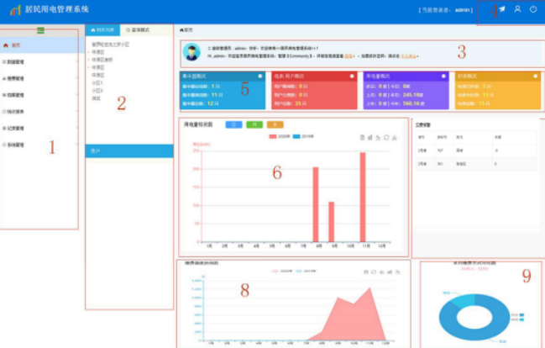The image size is (545, 348).
Task: Switch to the blue tree-list tab with home icon
Action: [x=103, y=30]
